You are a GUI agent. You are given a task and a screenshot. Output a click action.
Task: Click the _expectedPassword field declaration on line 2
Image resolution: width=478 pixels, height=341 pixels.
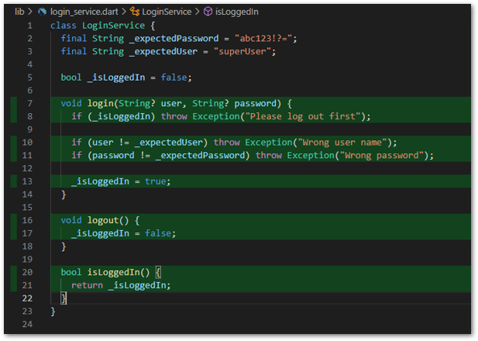174,39
